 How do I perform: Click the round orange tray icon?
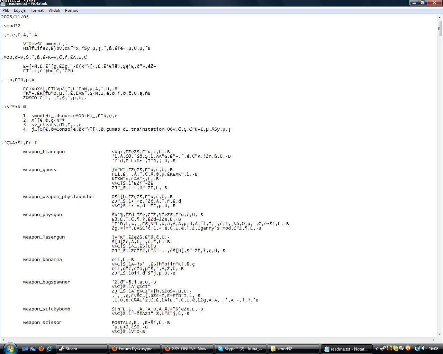(408, 348)
